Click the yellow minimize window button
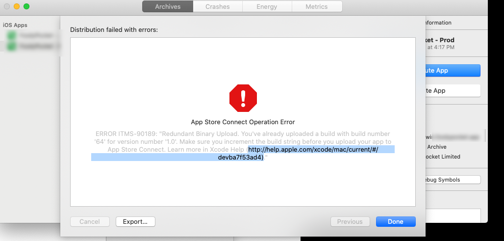504x241 pixels. point(17,6)
